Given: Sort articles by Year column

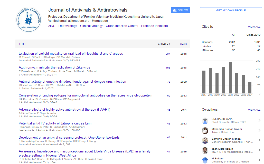Looking at the screenshot, I should click(183, 44).
